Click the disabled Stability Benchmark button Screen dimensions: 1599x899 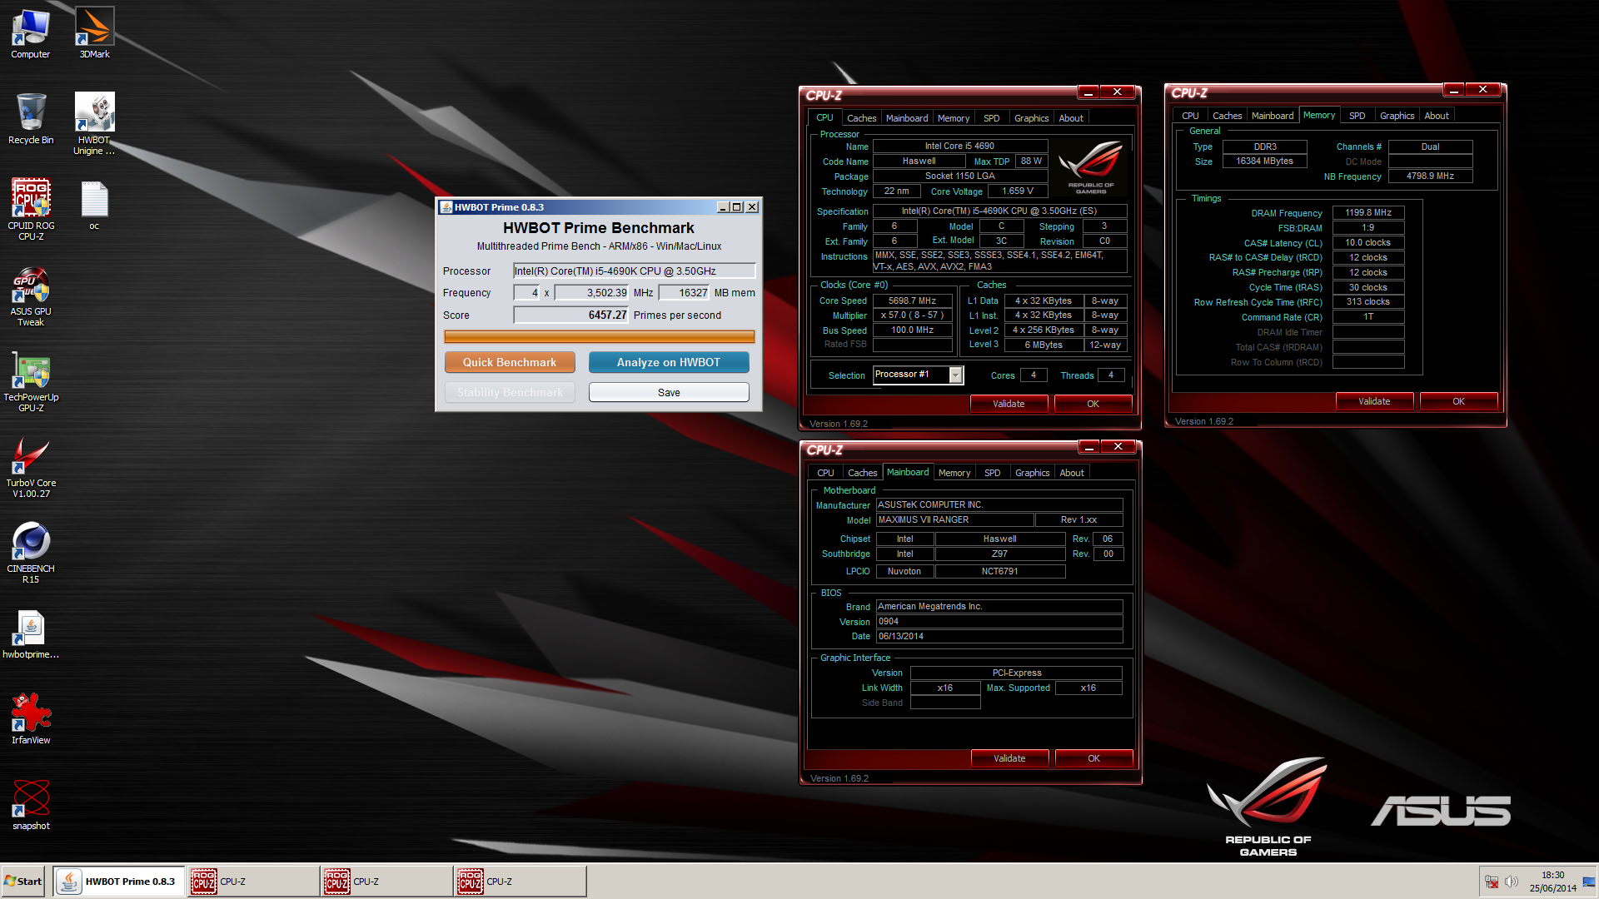point(510,393)
